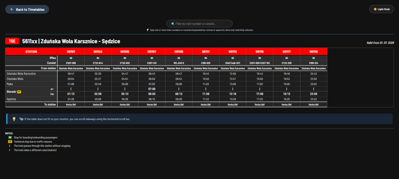Click the 07:09 arrival time for train 561107
Viewport: 399px width, 179px height.
152,89
